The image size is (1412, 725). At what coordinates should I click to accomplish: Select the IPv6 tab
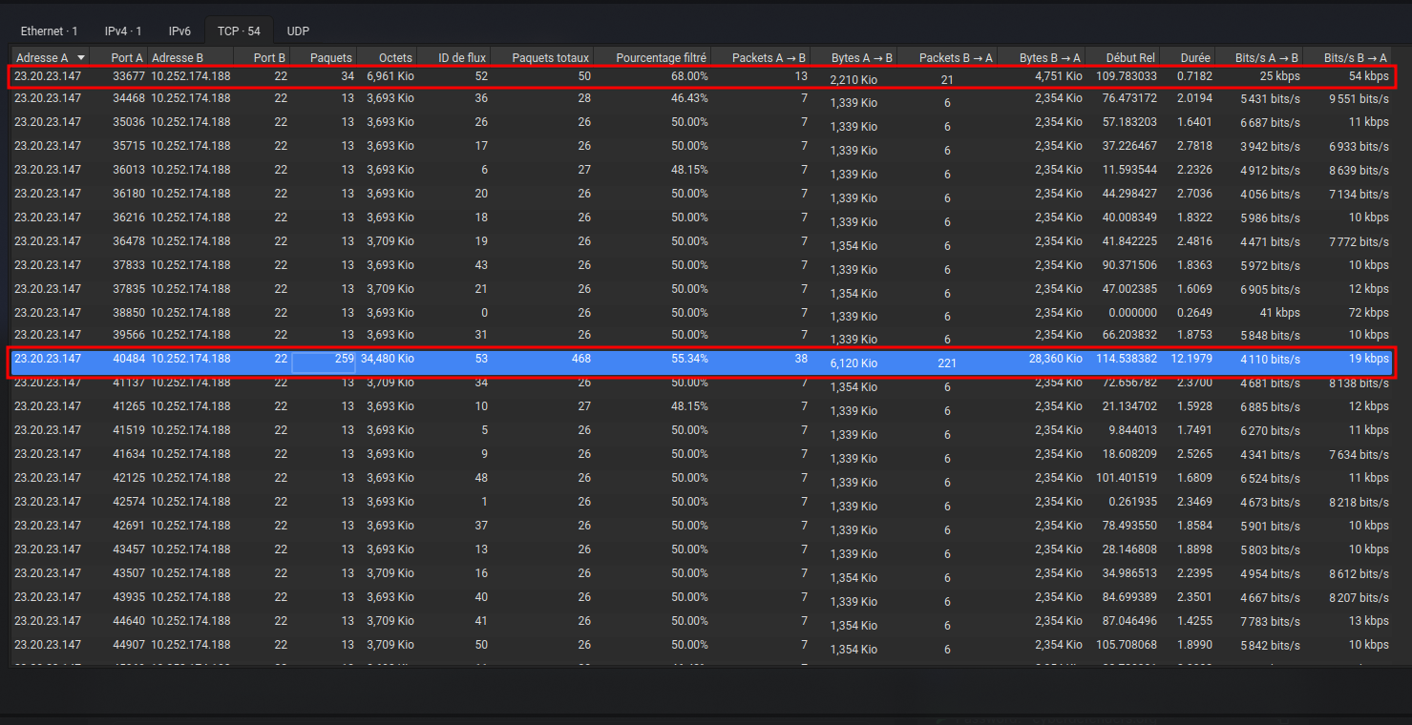pos(179,31)
